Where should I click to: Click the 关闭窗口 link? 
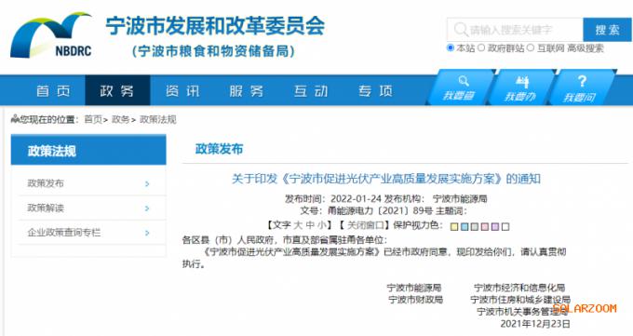(366, 225)
